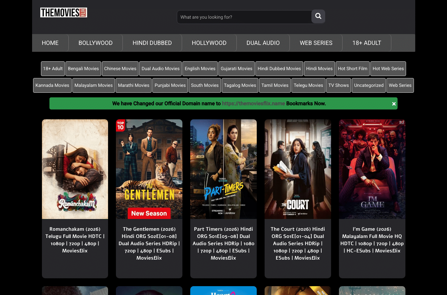Choose Dual Audio Movies category tag
447x295 pixels.
pyautogui.click(x=160, y=69)
